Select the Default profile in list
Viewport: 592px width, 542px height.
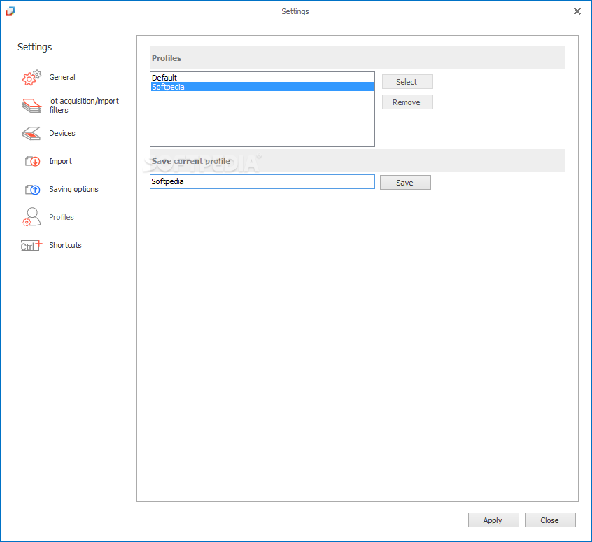coord(262,78)
